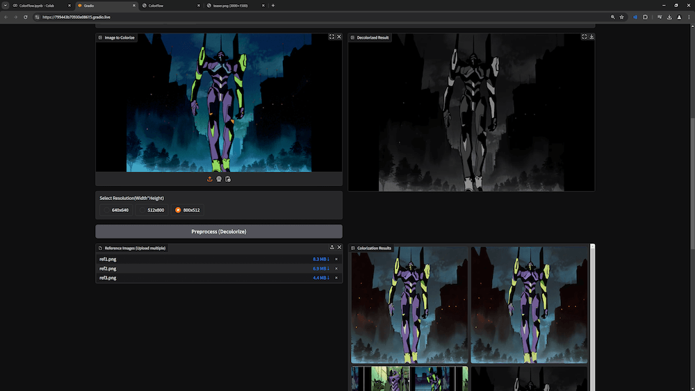This screenshot has width=695, height=391.
Task: Download the Decolorized Result image
Action: (591, 37)
